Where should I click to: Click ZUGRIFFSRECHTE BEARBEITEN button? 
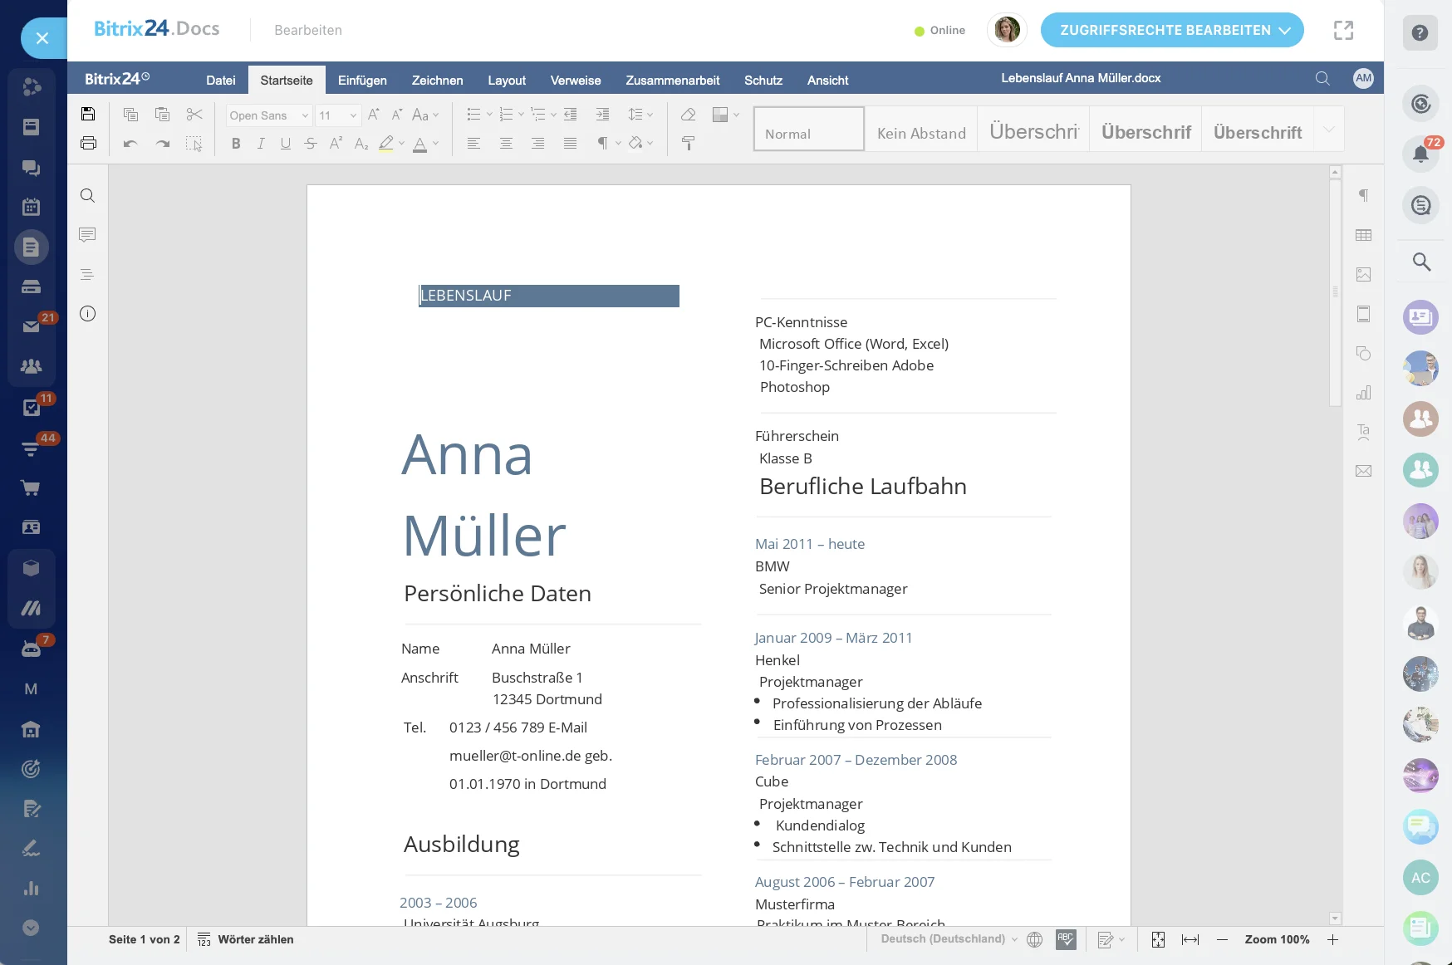[x=1165, y=30]
